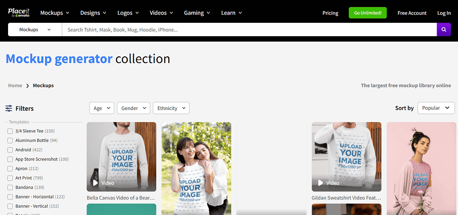Screen dimensions: 458x215
Task: Open the Sort by Popular dropdown
Action: coord(436,108)
